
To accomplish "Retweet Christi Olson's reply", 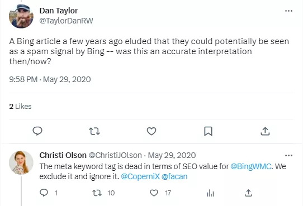I will [x=97, y=193].
